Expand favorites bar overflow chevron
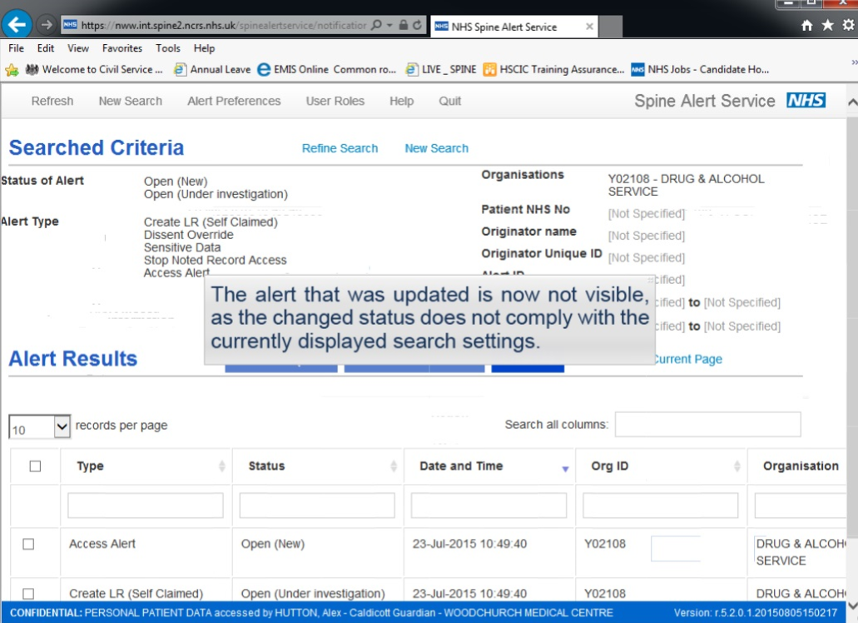The image size is (858, 623). click(x=854, y=62)
